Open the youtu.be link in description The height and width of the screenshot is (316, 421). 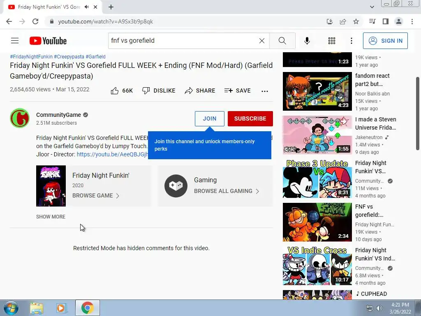[113, 154]
